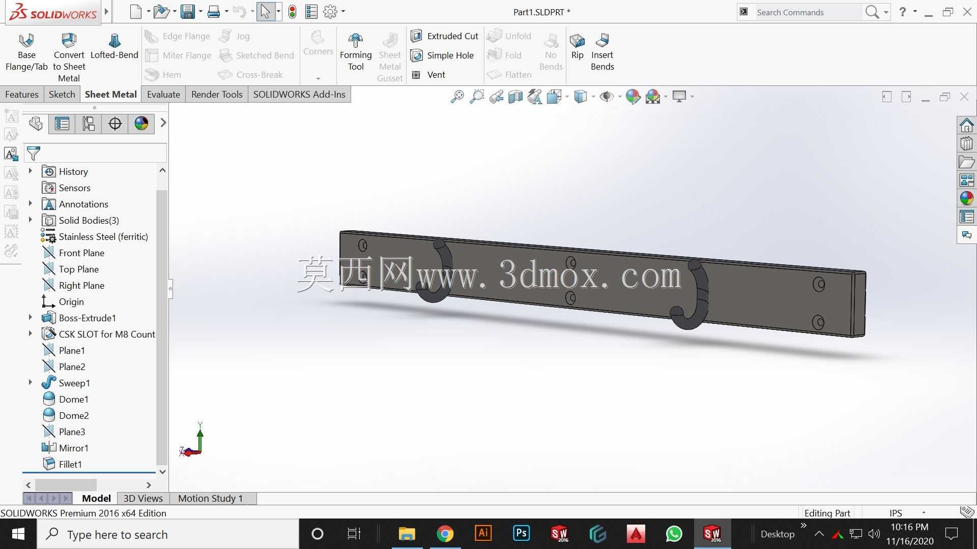The image size is (977, 549).
Task: Open the Corners dropdown arrow
Action: (318, 78)
